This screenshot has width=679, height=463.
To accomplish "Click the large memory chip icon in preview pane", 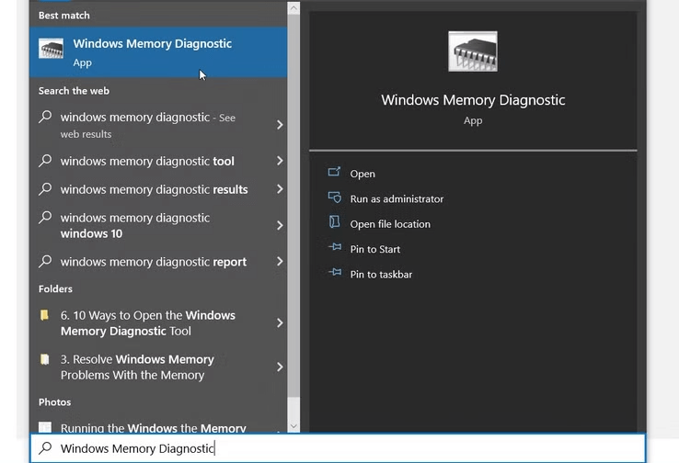I will (x=472, y=52).
